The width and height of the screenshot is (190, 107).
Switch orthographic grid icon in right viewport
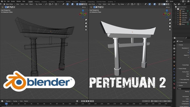tap(170, 30)
